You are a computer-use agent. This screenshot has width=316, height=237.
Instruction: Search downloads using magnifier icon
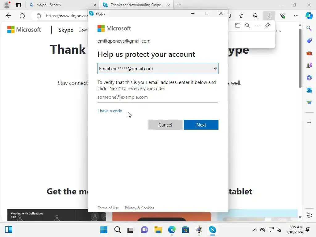coord(247,25)
